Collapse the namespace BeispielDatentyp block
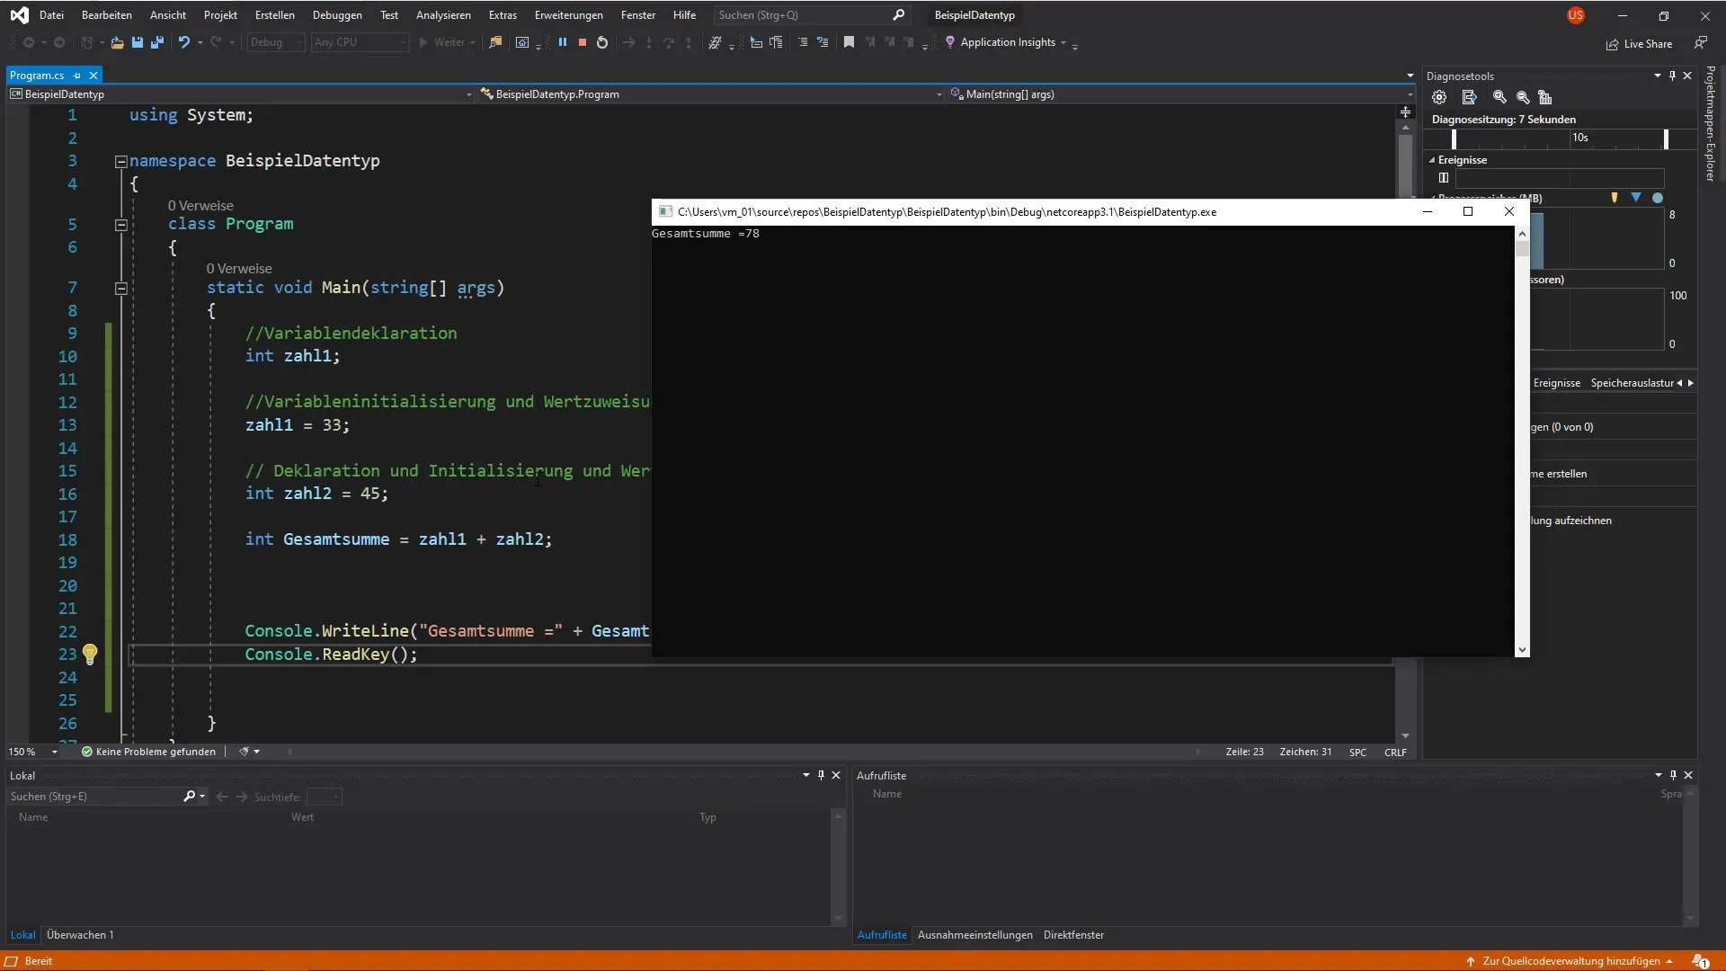Viewport: 1726px width, 971px height. [120, 162]
